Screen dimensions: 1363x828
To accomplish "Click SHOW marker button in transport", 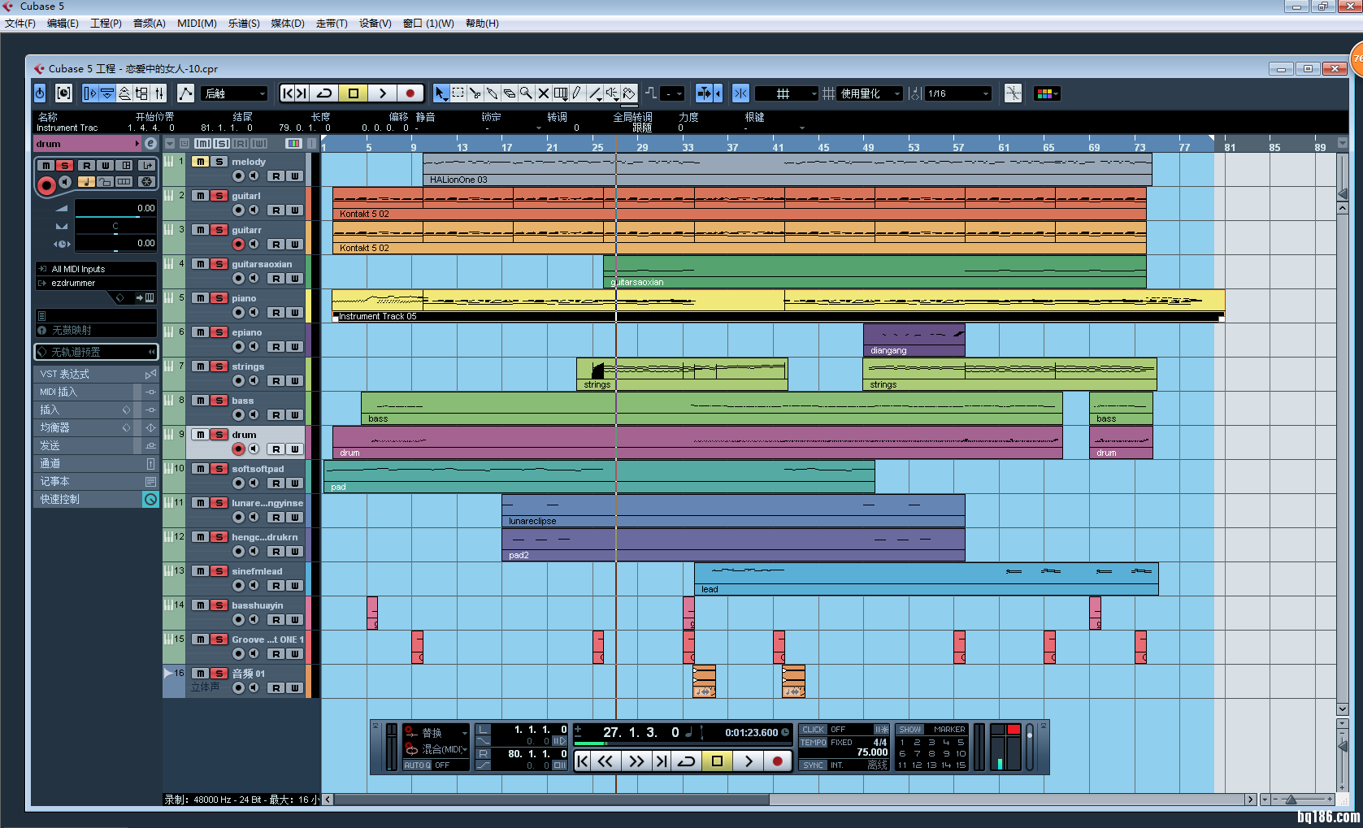I will pos(909,730).
